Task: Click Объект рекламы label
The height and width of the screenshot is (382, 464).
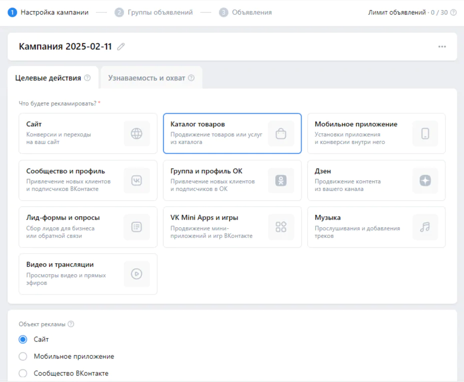Action: click(x=42, y=324)
